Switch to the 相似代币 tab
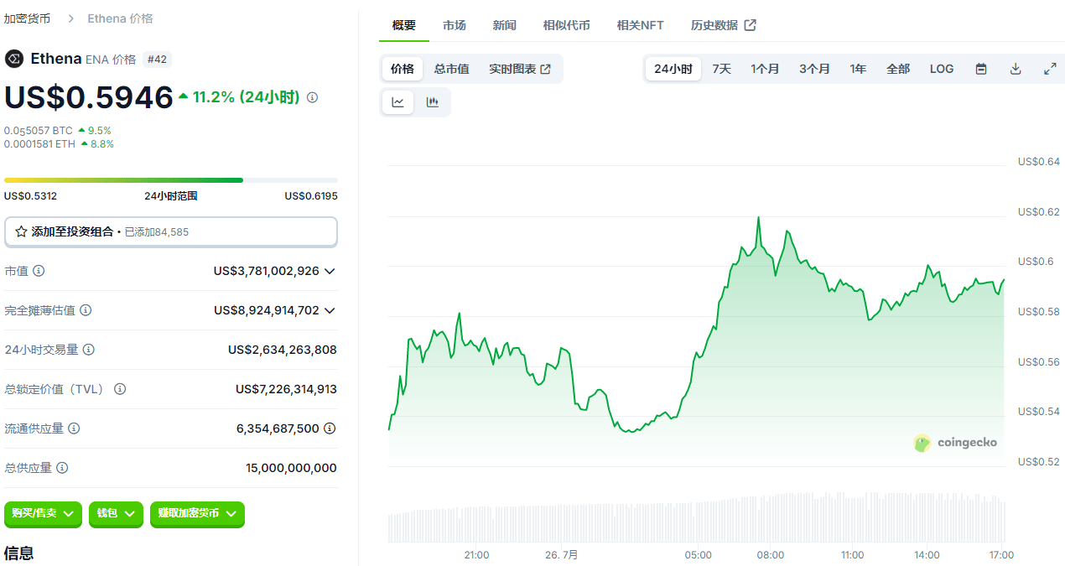This screenshot has height=566, width=1065. (567, 25)
